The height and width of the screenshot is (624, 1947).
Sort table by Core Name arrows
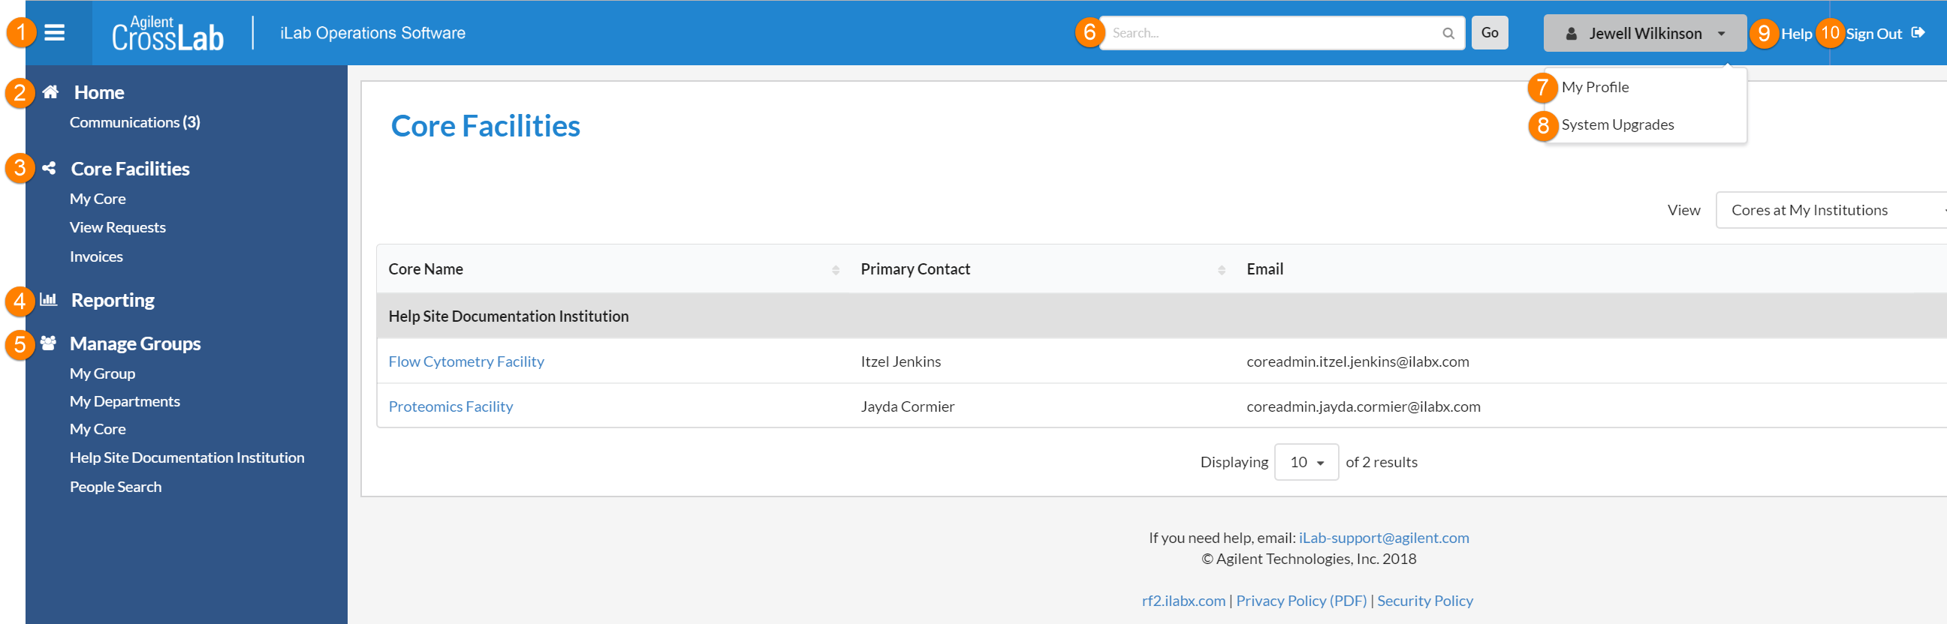coord(835,270)
